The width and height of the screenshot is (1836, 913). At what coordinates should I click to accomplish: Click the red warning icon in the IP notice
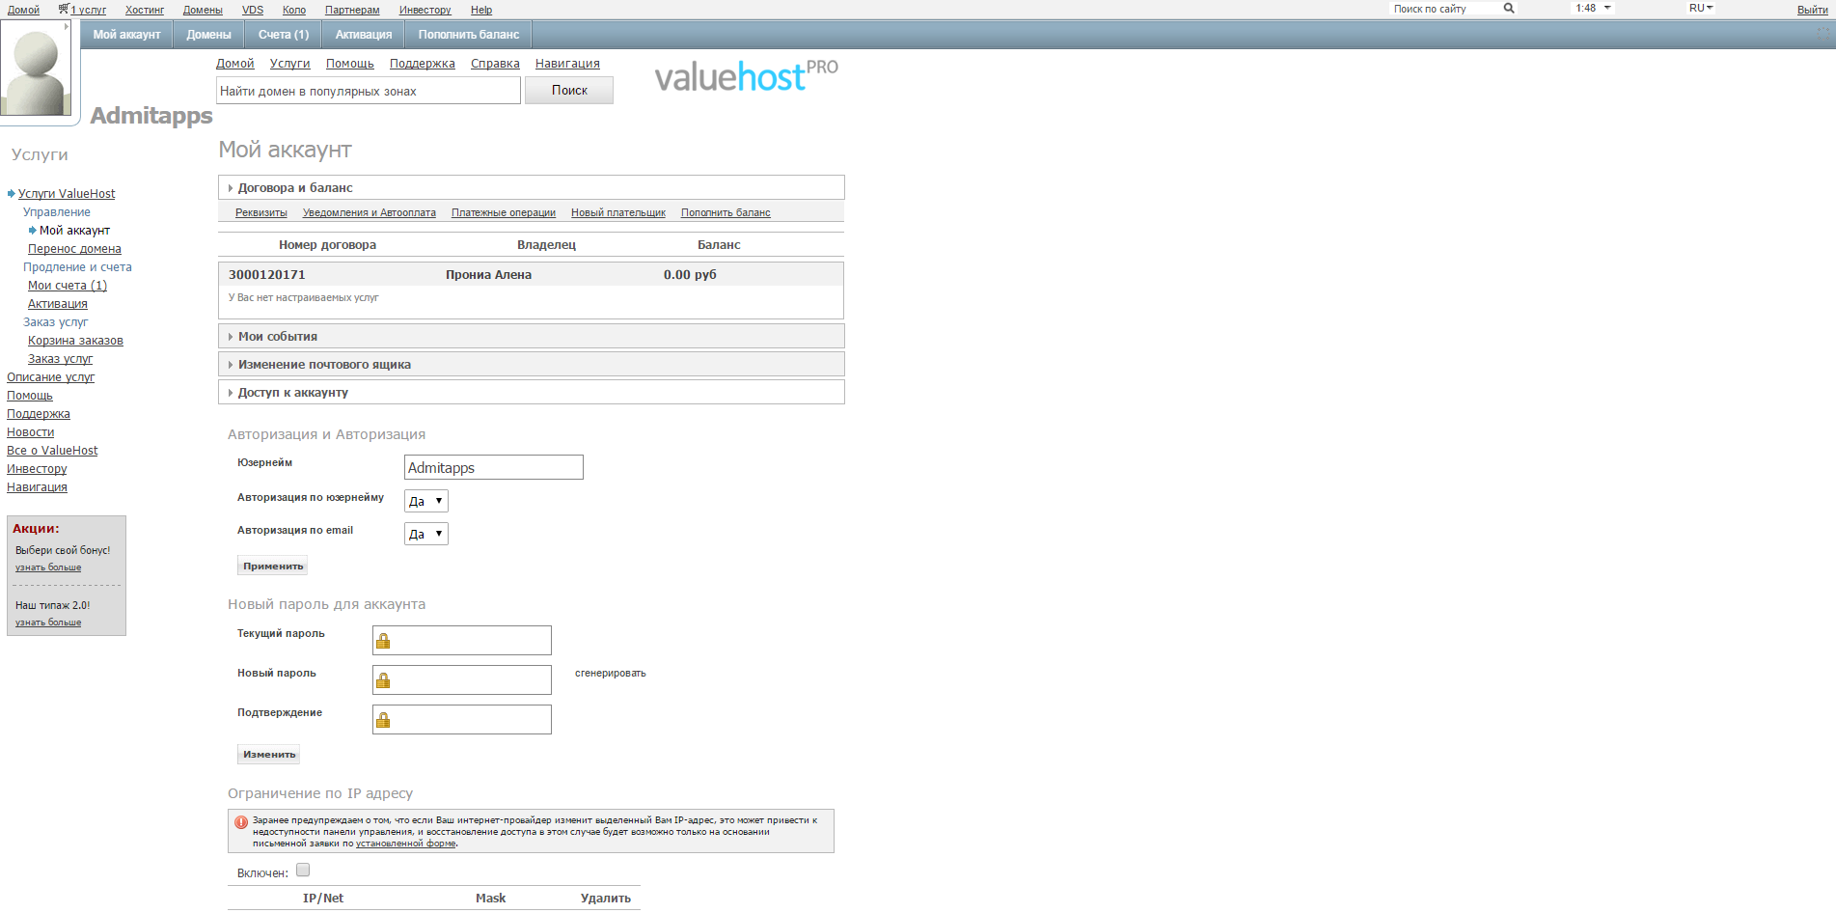click(x=240, y=821)
